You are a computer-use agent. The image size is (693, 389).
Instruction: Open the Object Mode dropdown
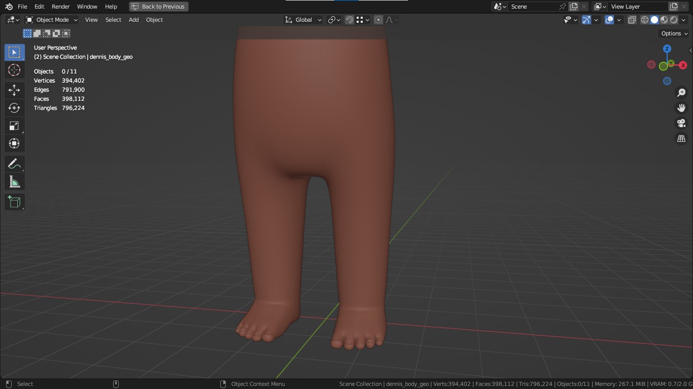click(51, 20)
